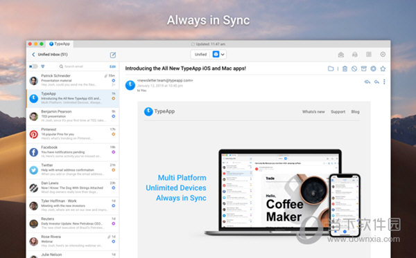Click the blue status dot on Dan Lewis's email
This screenshot has height=258, width=416.
click(113, 188)
